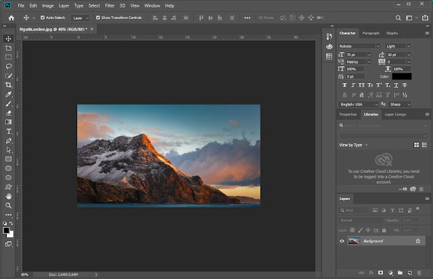This screenshot has height=279, width=433.
Task: Switch to the Paragraph tab
Action: [x=371, y=33]
